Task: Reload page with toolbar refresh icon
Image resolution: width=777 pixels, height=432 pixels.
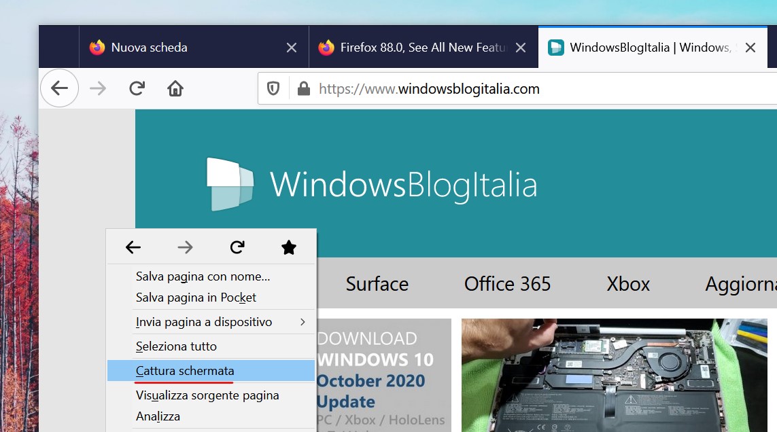Action: [x=137, y=88]
